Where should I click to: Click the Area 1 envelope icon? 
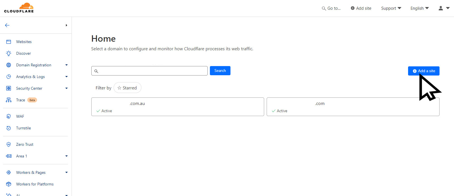click(x=9, y=156)
